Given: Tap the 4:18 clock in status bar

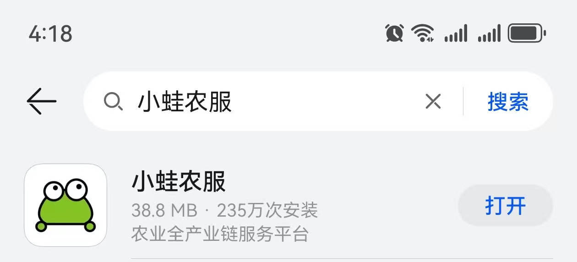Looking at the screenshot, I should click(x=50, y=34).
